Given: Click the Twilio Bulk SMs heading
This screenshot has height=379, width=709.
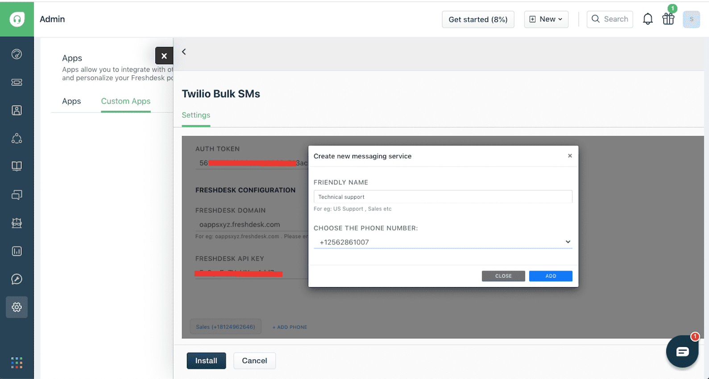Looking at the screenshot, I should coord(221,94).
